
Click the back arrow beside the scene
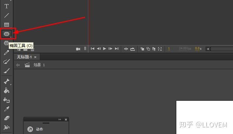pos(18,65)
